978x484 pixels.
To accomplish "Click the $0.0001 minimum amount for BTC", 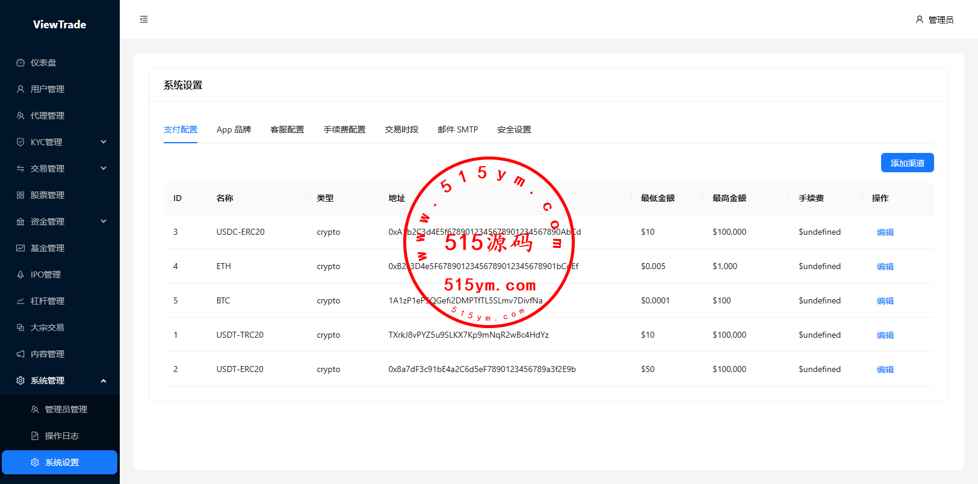I will pyautogui.click(x=655, y=300).
